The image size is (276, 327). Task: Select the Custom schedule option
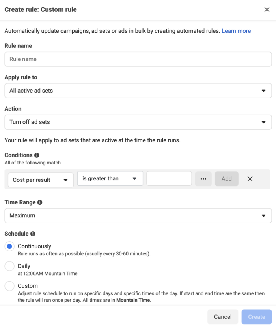pos(9,286)
